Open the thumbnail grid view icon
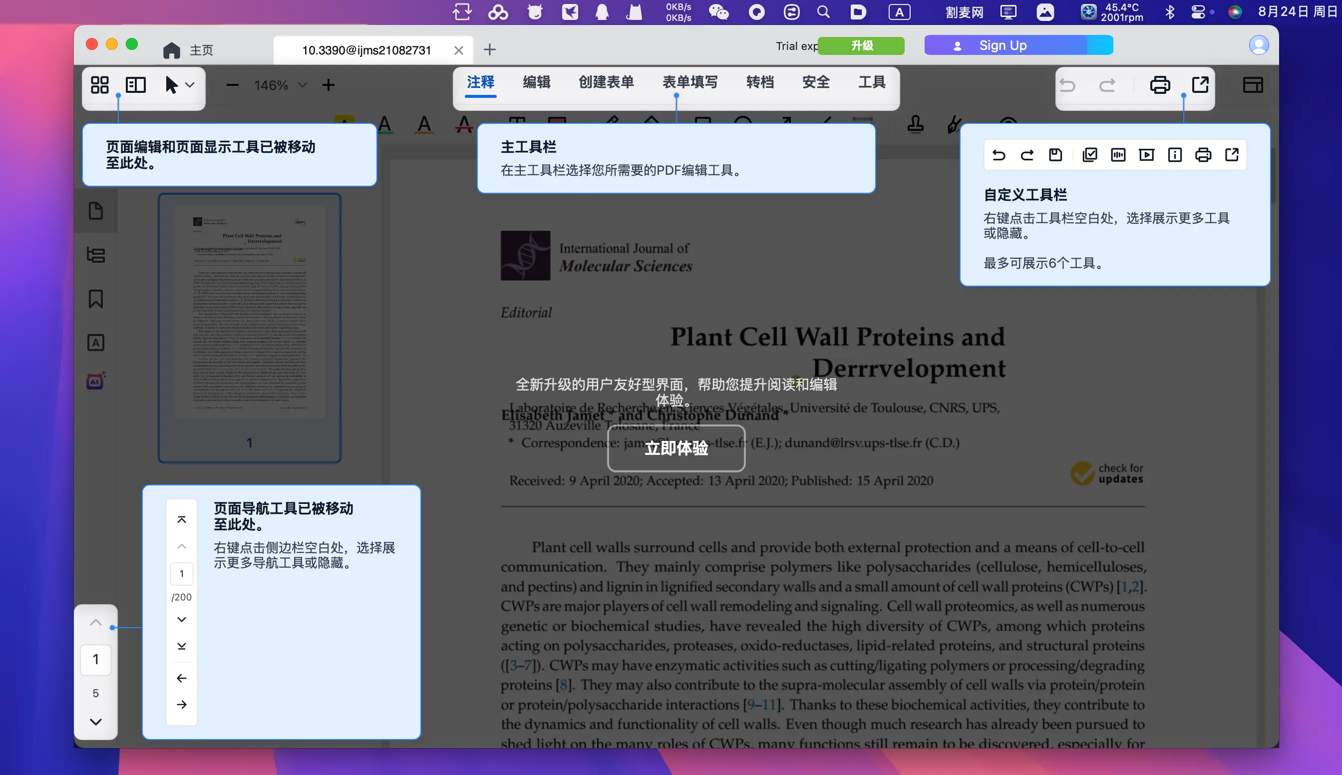 (99, 85)
